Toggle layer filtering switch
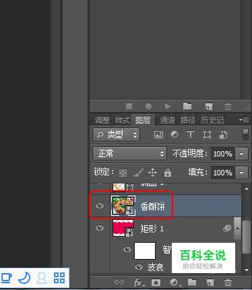Viewport: 252px width, 290px height. [245, 134]
